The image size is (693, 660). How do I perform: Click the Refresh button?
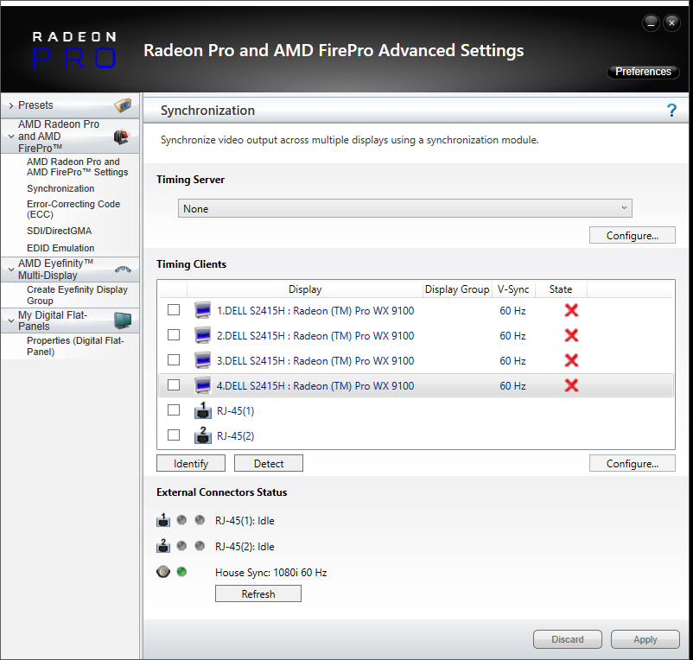click(x=258, y=593)
